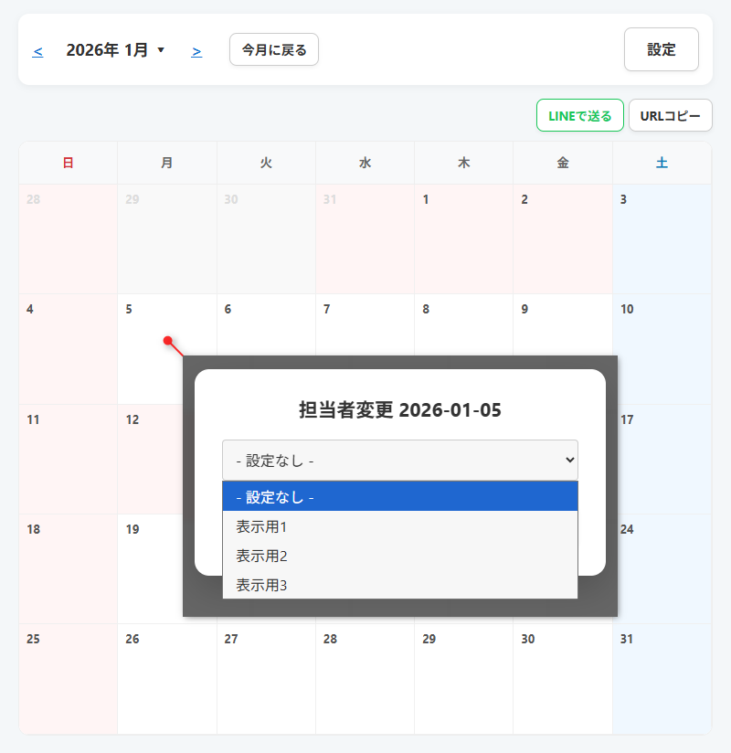Select 表示用1 from the list
The width and height of the screenshot is (731, 753).
[x=399, y=526]
